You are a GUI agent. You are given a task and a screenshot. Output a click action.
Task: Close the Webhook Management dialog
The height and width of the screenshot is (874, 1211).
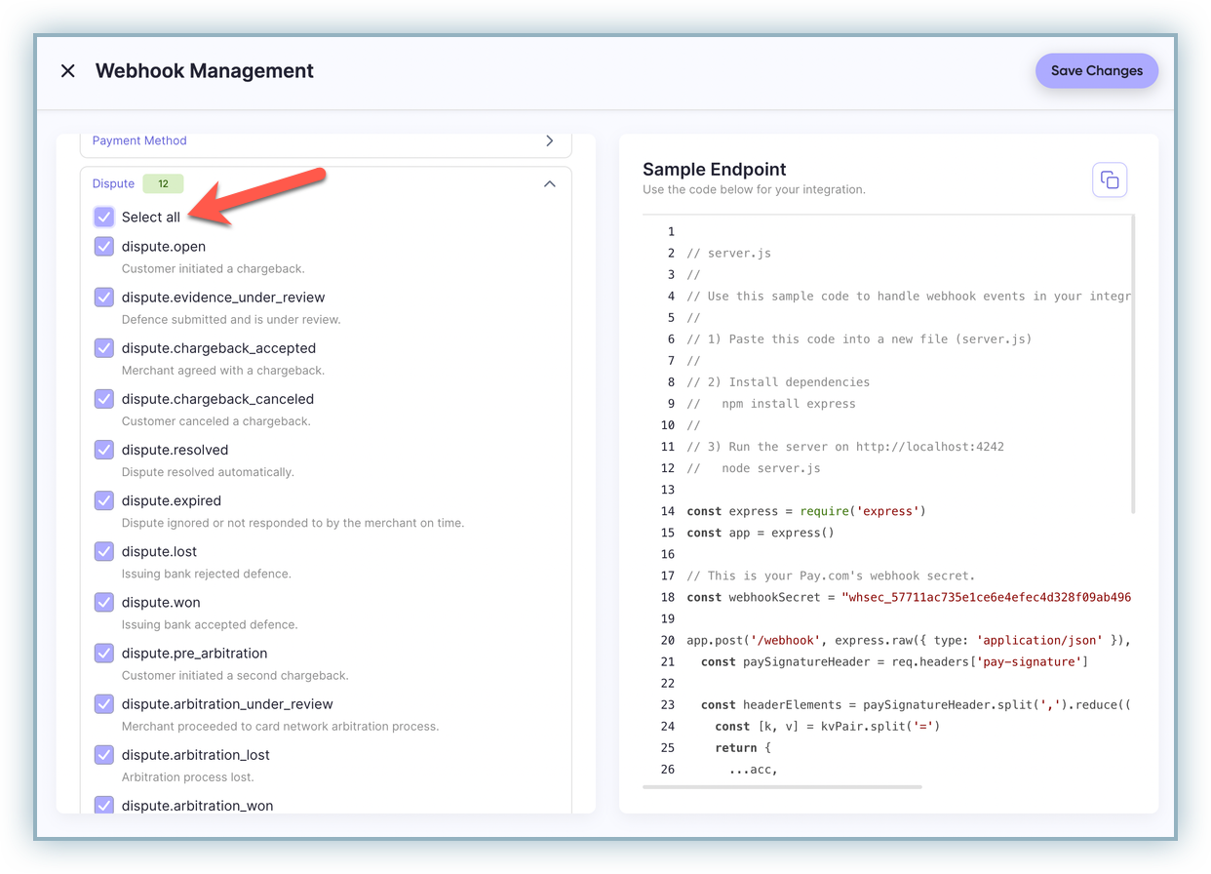pos(67,71)
